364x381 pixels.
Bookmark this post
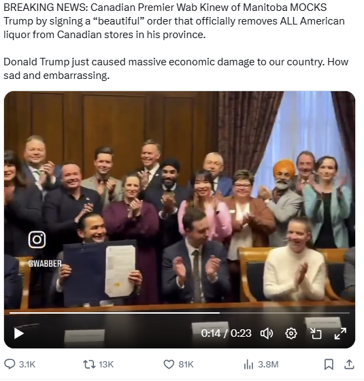coord(329,364)
